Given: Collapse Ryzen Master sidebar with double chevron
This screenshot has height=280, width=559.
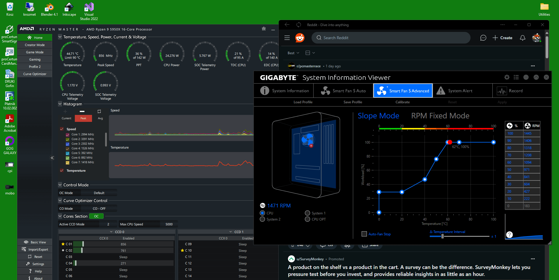Looking at the screenshot, I should click(x=52, y=158).
